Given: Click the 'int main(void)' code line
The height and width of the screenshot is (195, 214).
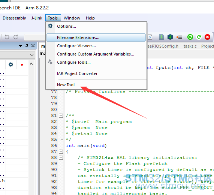Looking at the screenshot, I should (86, 145).
